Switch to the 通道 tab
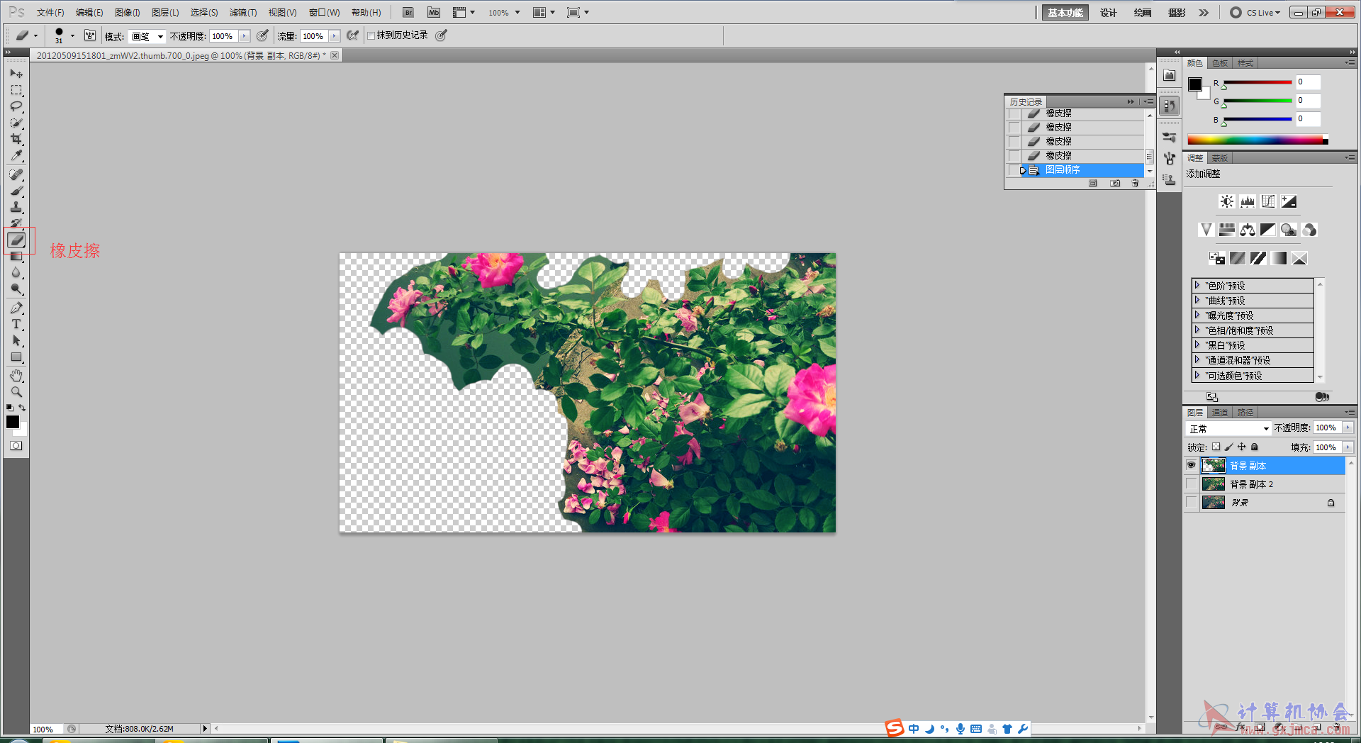1361x743 pixels. coord(1220,413)
